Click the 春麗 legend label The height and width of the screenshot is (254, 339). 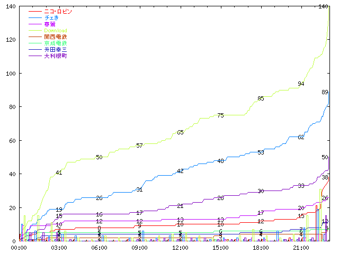(x=50, y=24)
